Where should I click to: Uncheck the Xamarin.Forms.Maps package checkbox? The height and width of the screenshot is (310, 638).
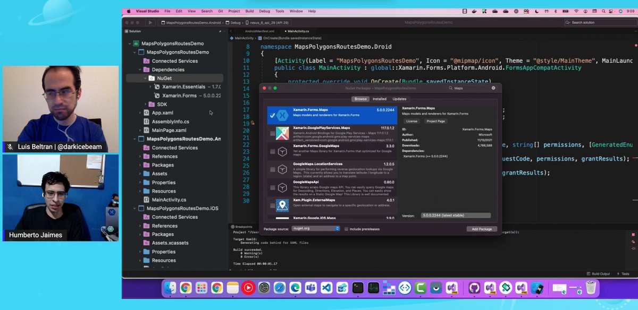272,115
